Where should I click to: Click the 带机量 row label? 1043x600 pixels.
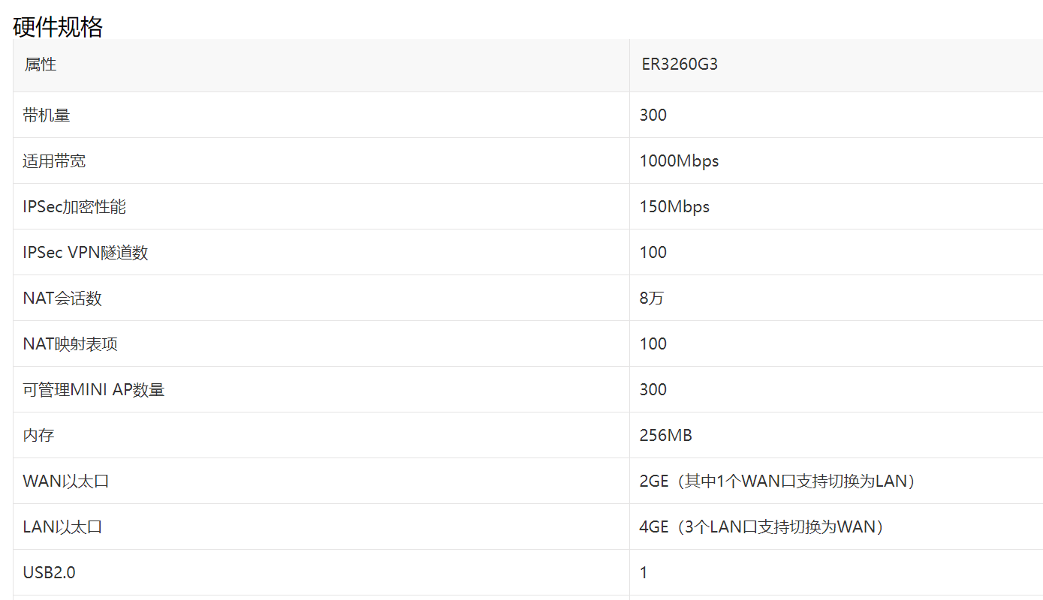[x=47, y=115]
